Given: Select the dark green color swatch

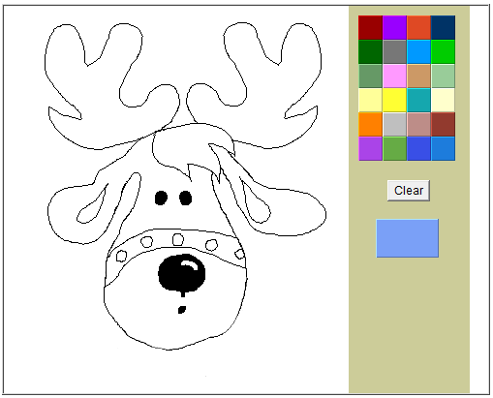Looking at the screenshot, I should (370, 51).
